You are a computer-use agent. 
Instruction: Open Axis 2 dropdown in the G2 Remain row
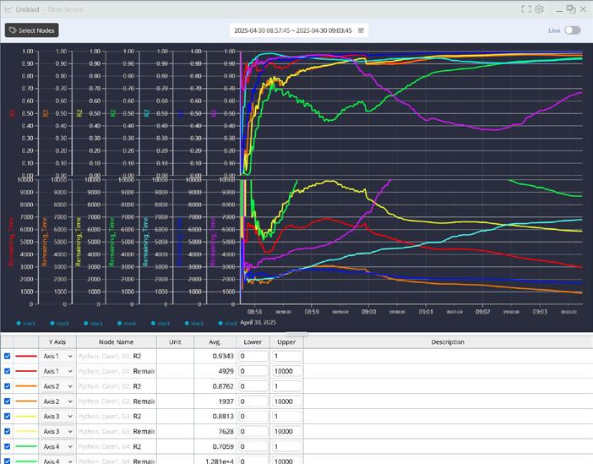[57, 401]
